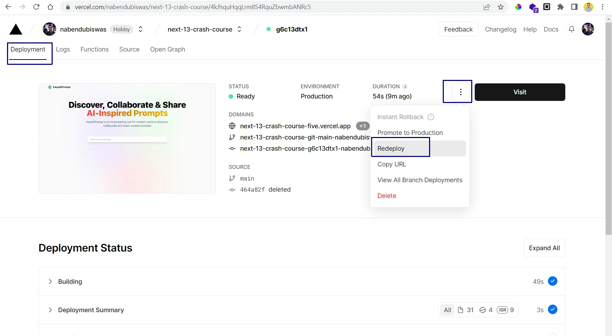Open the Changelog link

pos(500,29)
